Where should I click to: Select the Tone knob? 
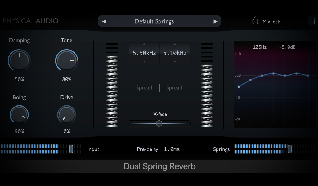pos(66,60)
